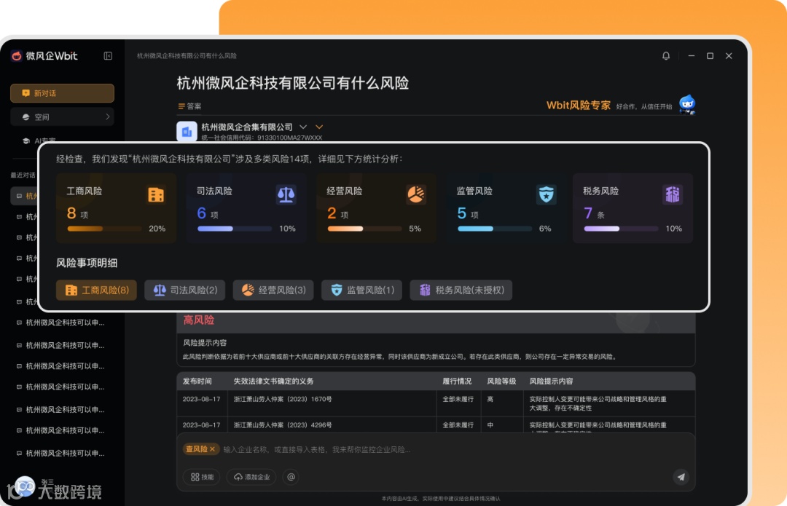Start a new conversation with 新对话
Screen dimensions: 787x506
coord(62,93)
